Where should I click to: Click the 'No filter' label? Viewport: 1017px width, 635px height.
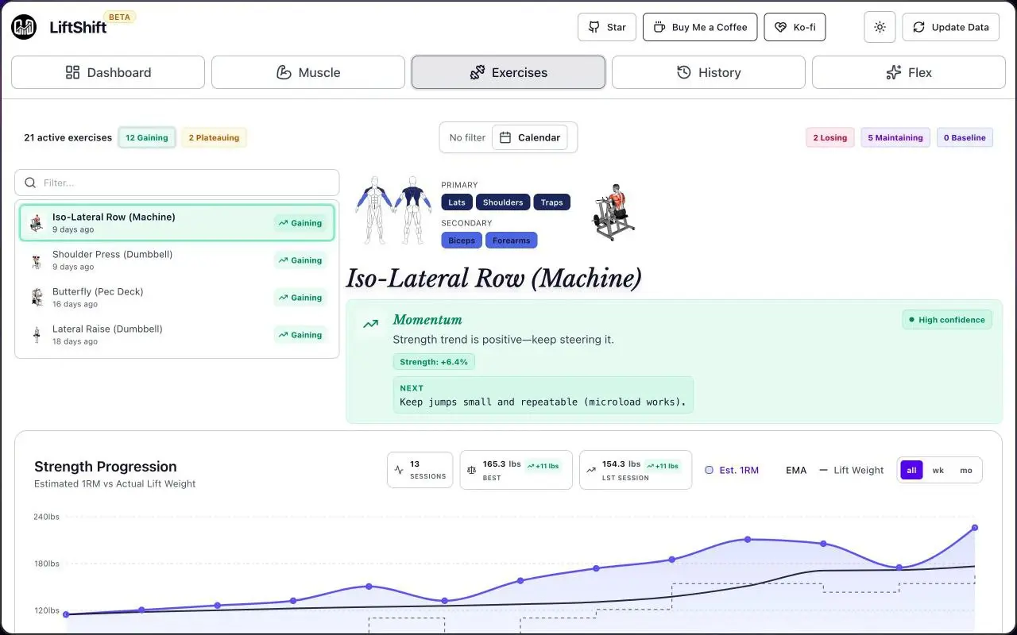click(x=467, y=137)
